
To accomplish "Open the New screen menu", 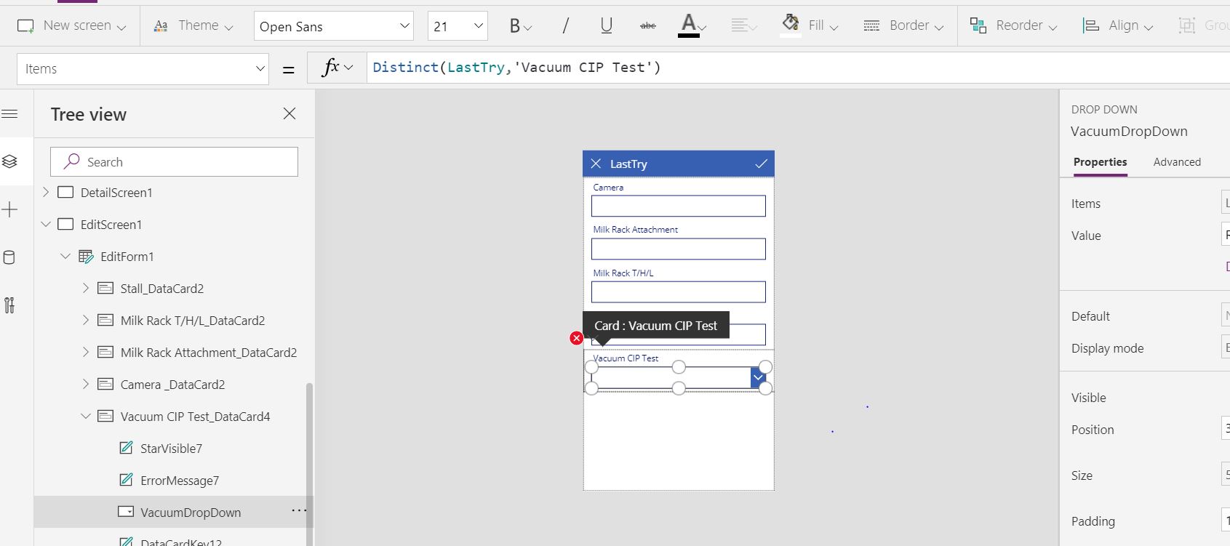I will [x=71, y=26].
